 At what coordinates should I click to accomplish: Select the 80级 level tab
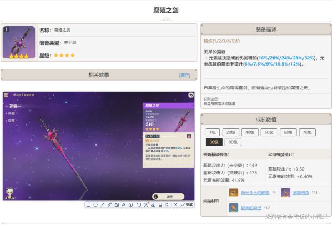(x=214, y=142)
